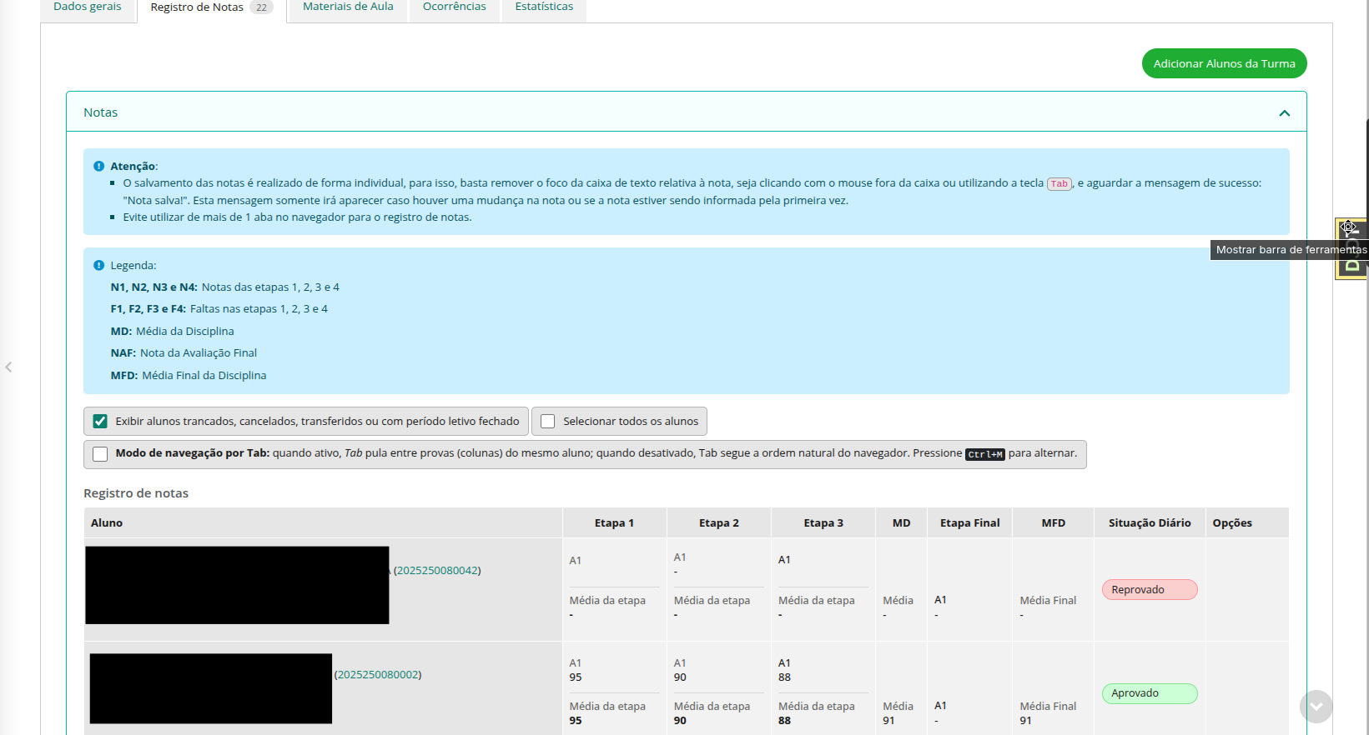The height and width of the screenshot is (735, 1369).
Task: Open student link 2025250080002
Action: click(378, 675)
